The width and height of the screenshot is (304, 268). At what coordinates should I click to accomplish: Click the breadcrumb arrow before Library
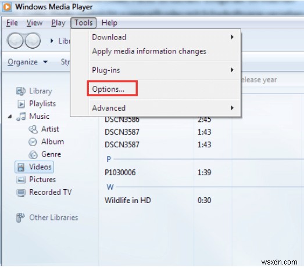coord(52,41)
